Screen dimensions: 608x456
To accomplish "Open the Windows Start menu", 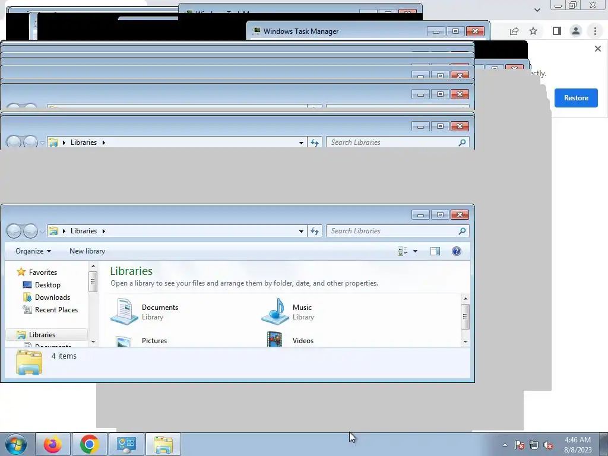I will pos(16,444).
